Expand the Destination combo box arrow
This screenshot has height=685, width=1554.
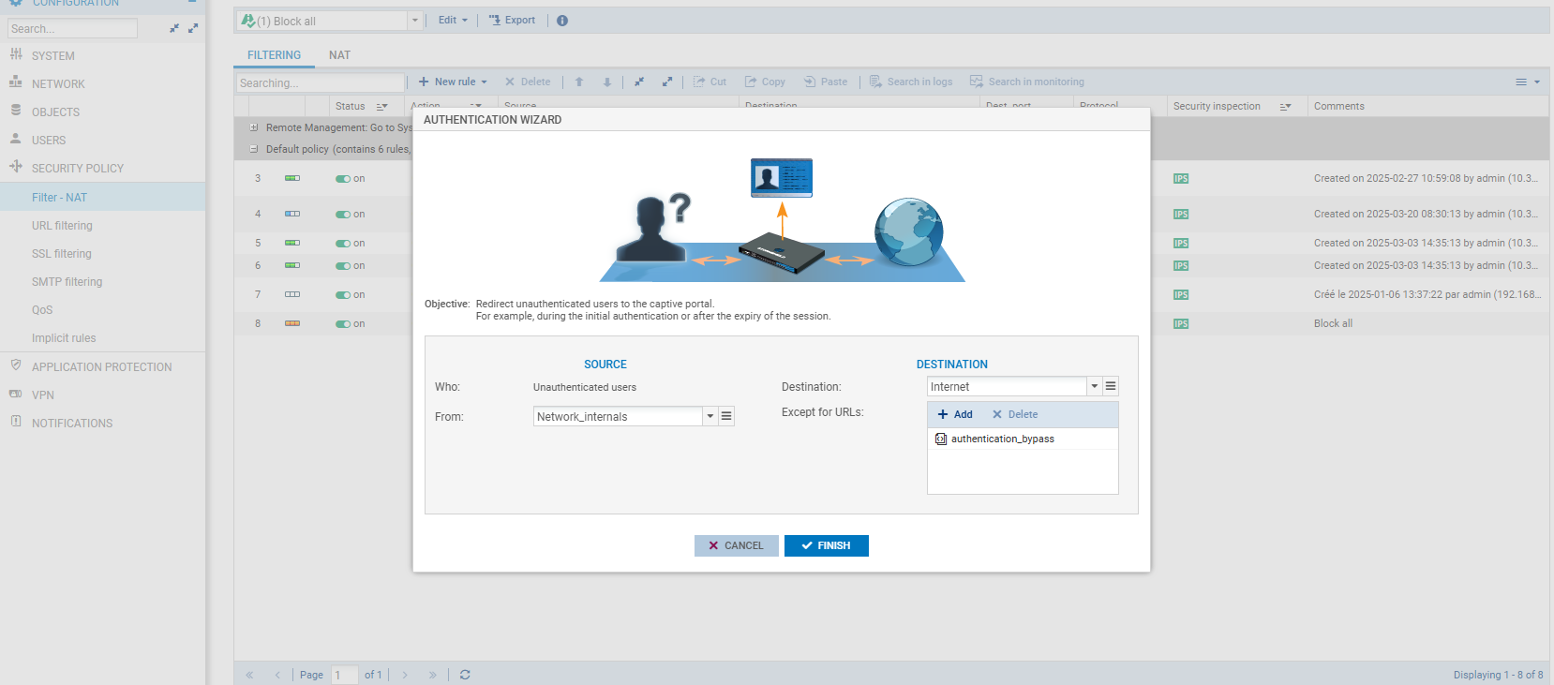coord(1094,386)
